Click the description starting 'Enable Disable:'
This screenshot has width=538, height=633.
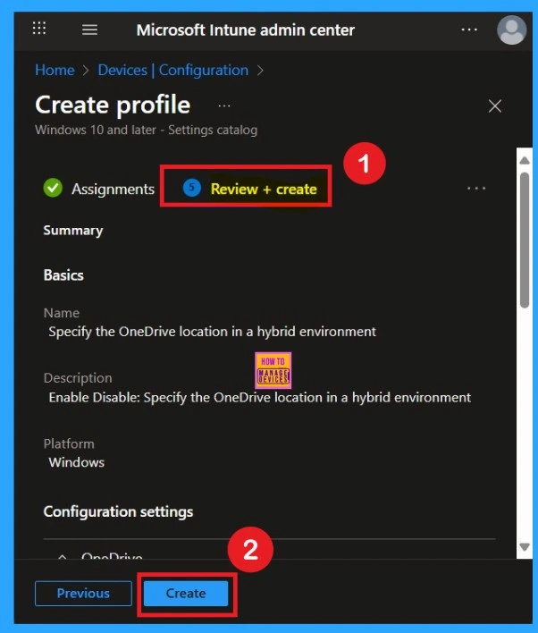(x=260, y=398)
